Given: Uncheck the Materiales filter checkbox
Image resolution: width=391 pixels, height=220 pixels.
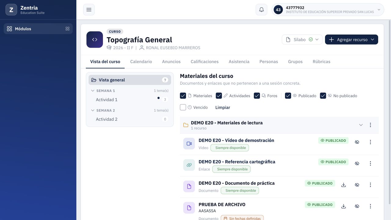Looking at the screenshot, I should coord(183,96).
